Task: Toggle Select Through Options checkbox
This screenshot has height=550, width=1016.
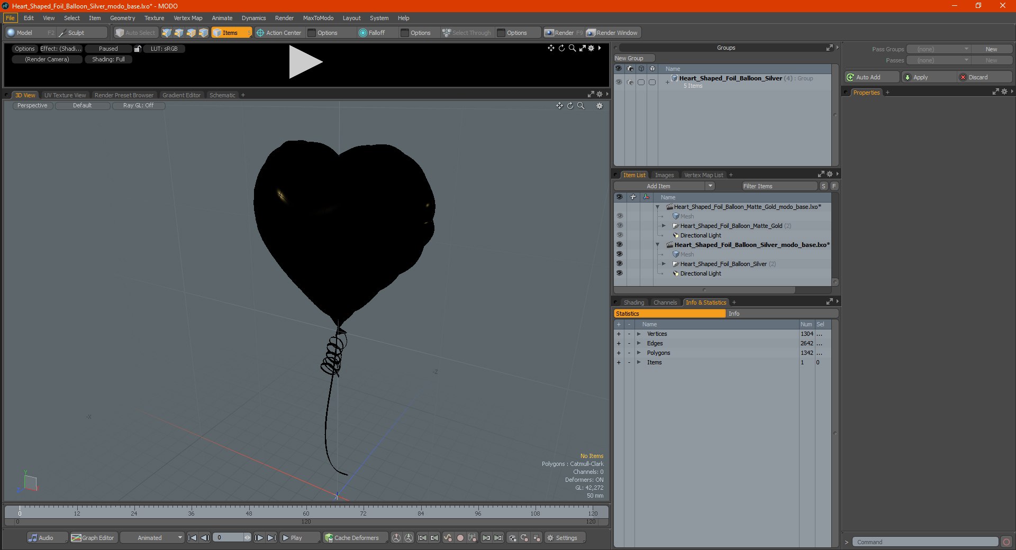Action: point(501,33)
